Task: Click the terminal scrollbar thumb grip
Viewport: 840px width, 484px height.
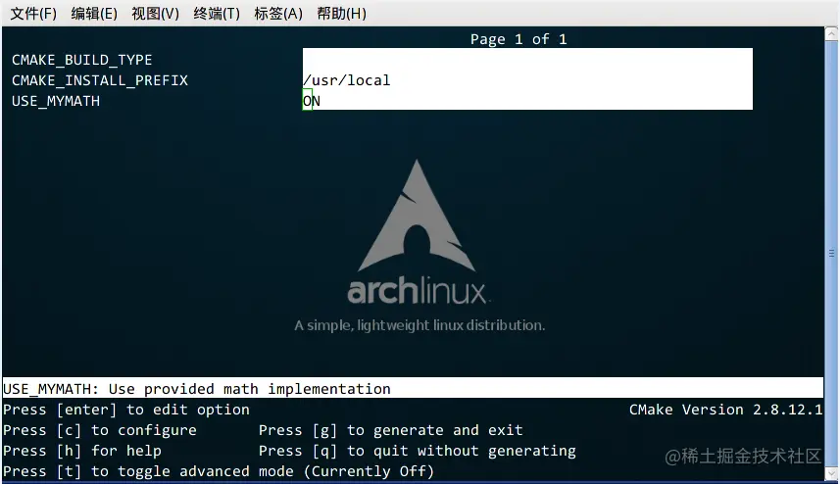Action: pos(831,253)
